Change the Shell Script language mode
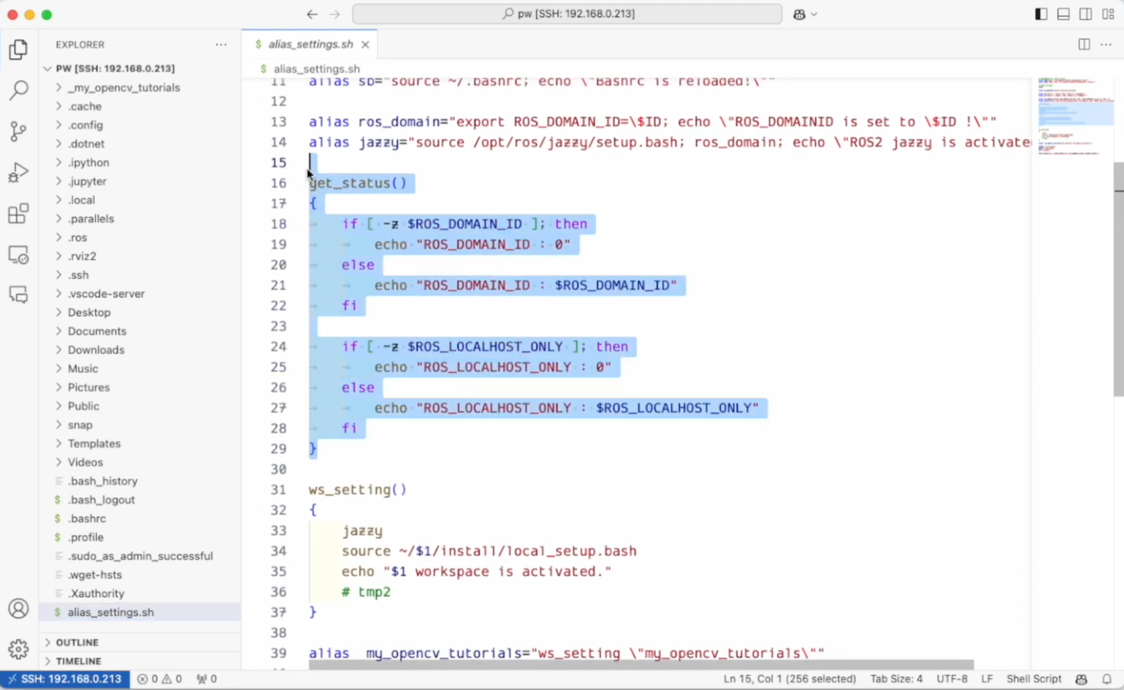The height and width of the screenshot is (690, 1124). [x=1034, y=679]
